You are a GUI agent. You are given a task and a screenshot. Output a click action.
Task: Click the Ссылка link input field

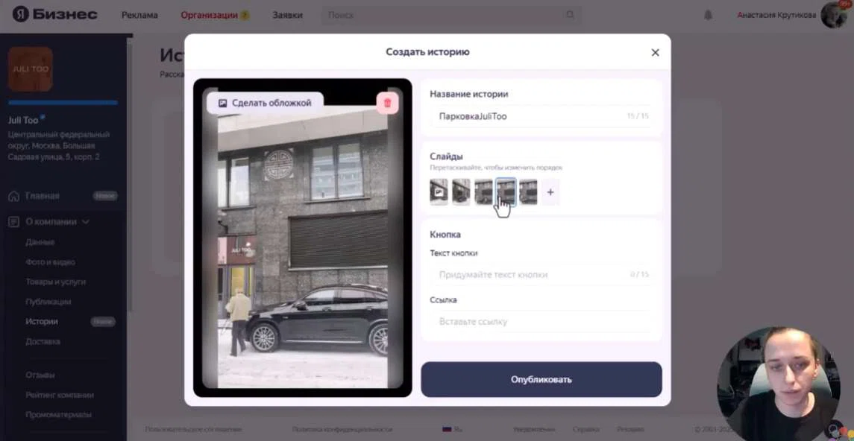click(x=541, y=322)
